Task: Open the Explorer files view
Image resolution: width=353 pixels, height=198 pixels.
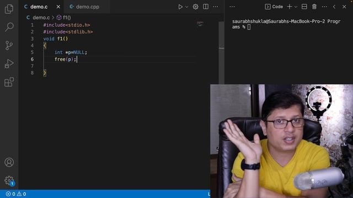Action: (9, 9)
